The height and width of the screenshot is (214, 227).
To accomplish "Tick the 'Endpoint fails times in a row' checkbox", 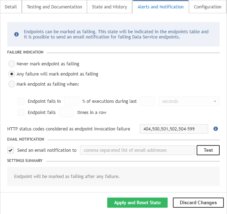I will pyautogui.click(x=21, y=113).
